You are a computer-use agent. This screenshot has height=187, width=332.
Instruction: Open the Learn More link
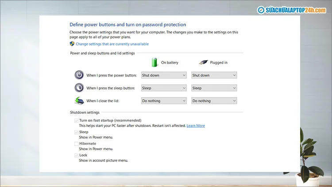coord(196,126)
